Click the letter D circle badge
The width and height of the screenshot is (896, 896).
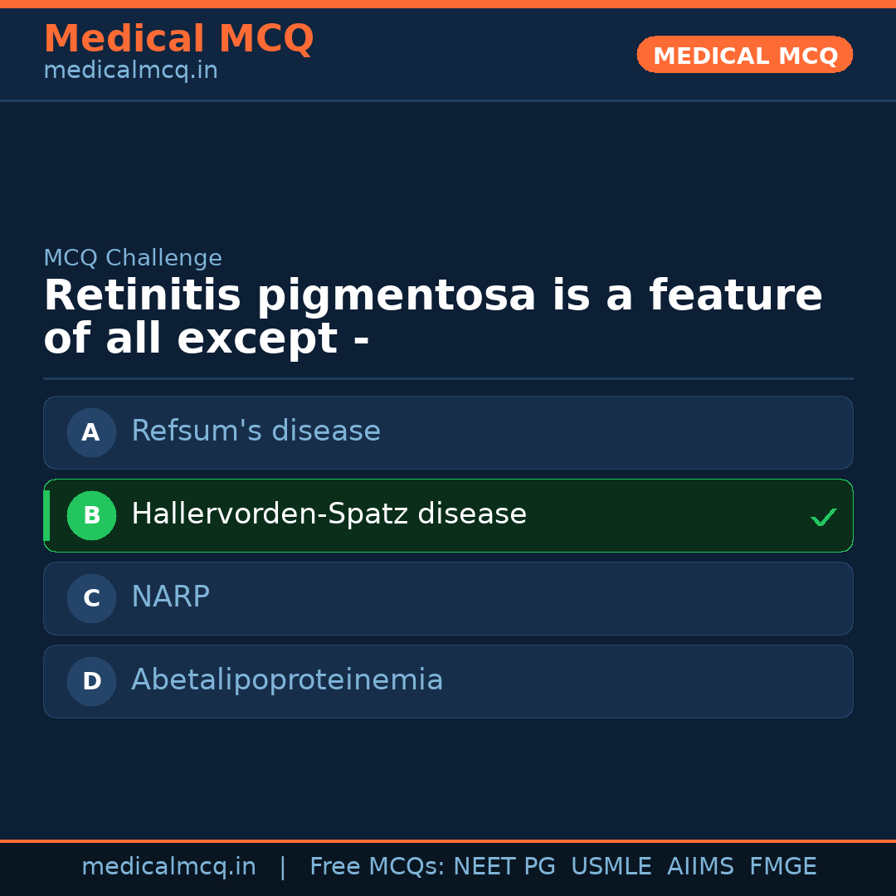pyautogui.click(x=91, y=681)
